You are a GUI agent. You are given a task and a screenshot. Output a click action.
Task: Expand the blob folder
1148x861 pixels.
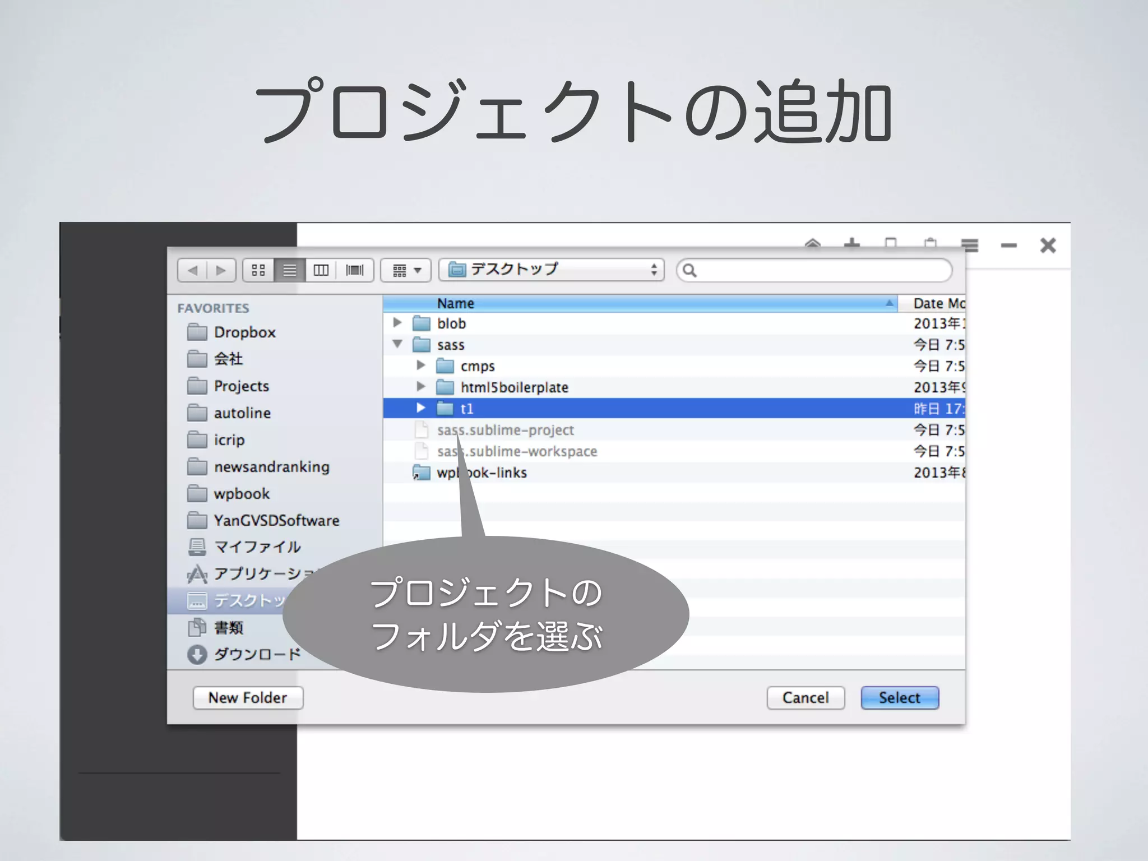[397, 323]
